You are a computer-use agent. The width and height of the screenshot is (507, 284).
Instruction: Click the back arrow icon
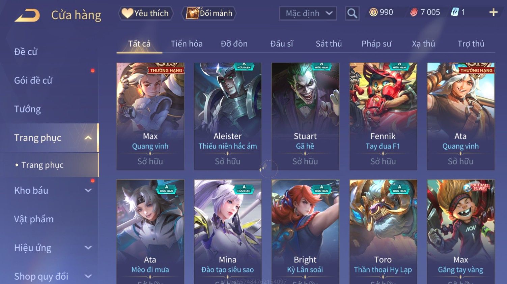tap(27, 15)
